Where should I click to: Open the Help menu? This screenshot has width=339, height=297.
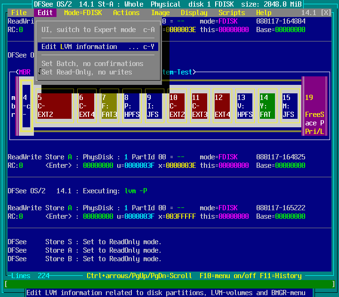point(264,13)
